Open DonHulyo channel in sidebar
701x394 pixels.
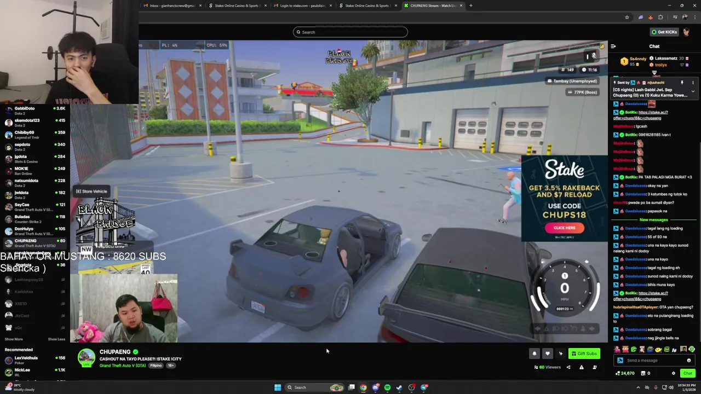pyautogui.click(x=35, y=231)
